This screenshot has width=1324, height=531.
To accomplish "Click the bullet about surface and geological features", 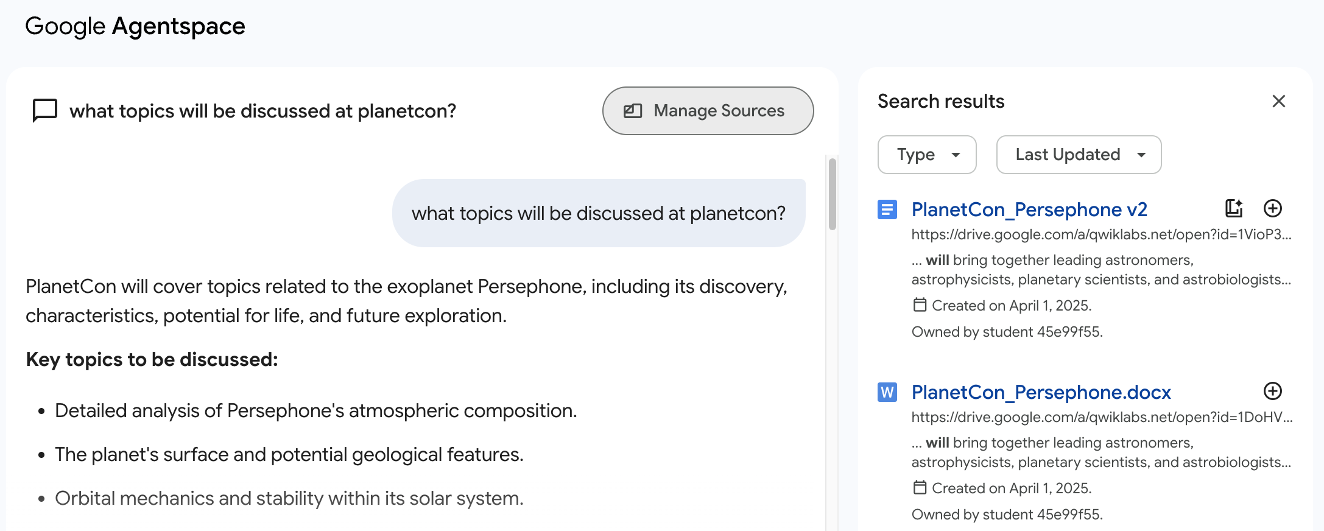I will pos(289,454).
